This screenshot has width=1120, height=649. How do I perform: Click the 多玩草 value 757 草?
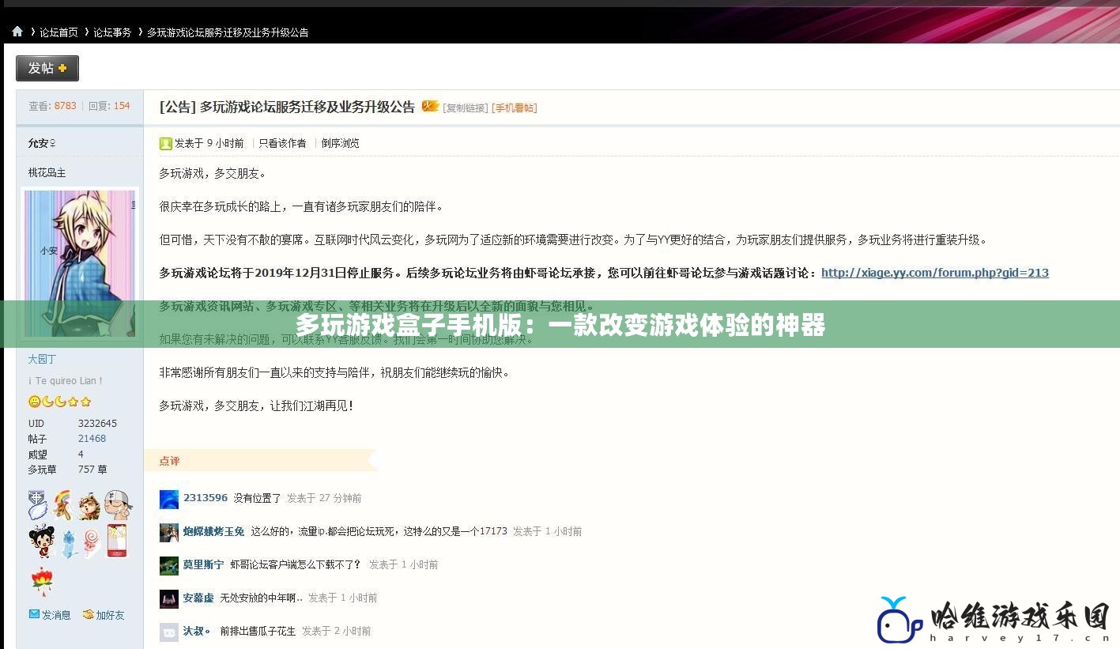click(x=92, y=469)
